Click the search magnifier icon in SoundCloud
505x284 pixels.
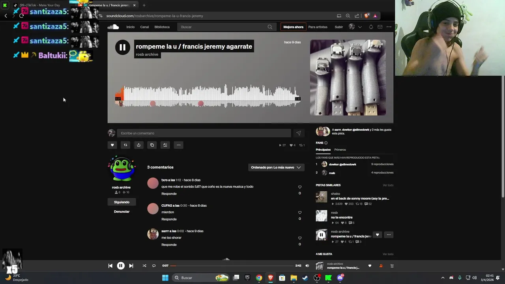270,27
